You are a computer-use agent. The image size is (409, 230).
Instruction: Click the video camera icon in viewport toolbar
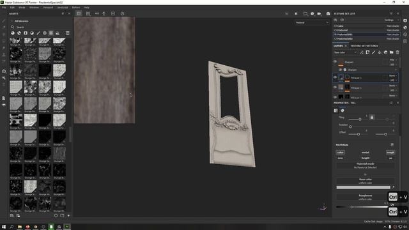click(319, 13)
